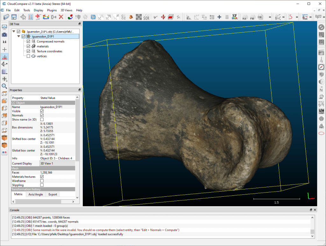The width and height of the screenshot is (326, 246).
Task: Open the Current Display 3D View 1 dropdown
Action: [x=57, y=163]
